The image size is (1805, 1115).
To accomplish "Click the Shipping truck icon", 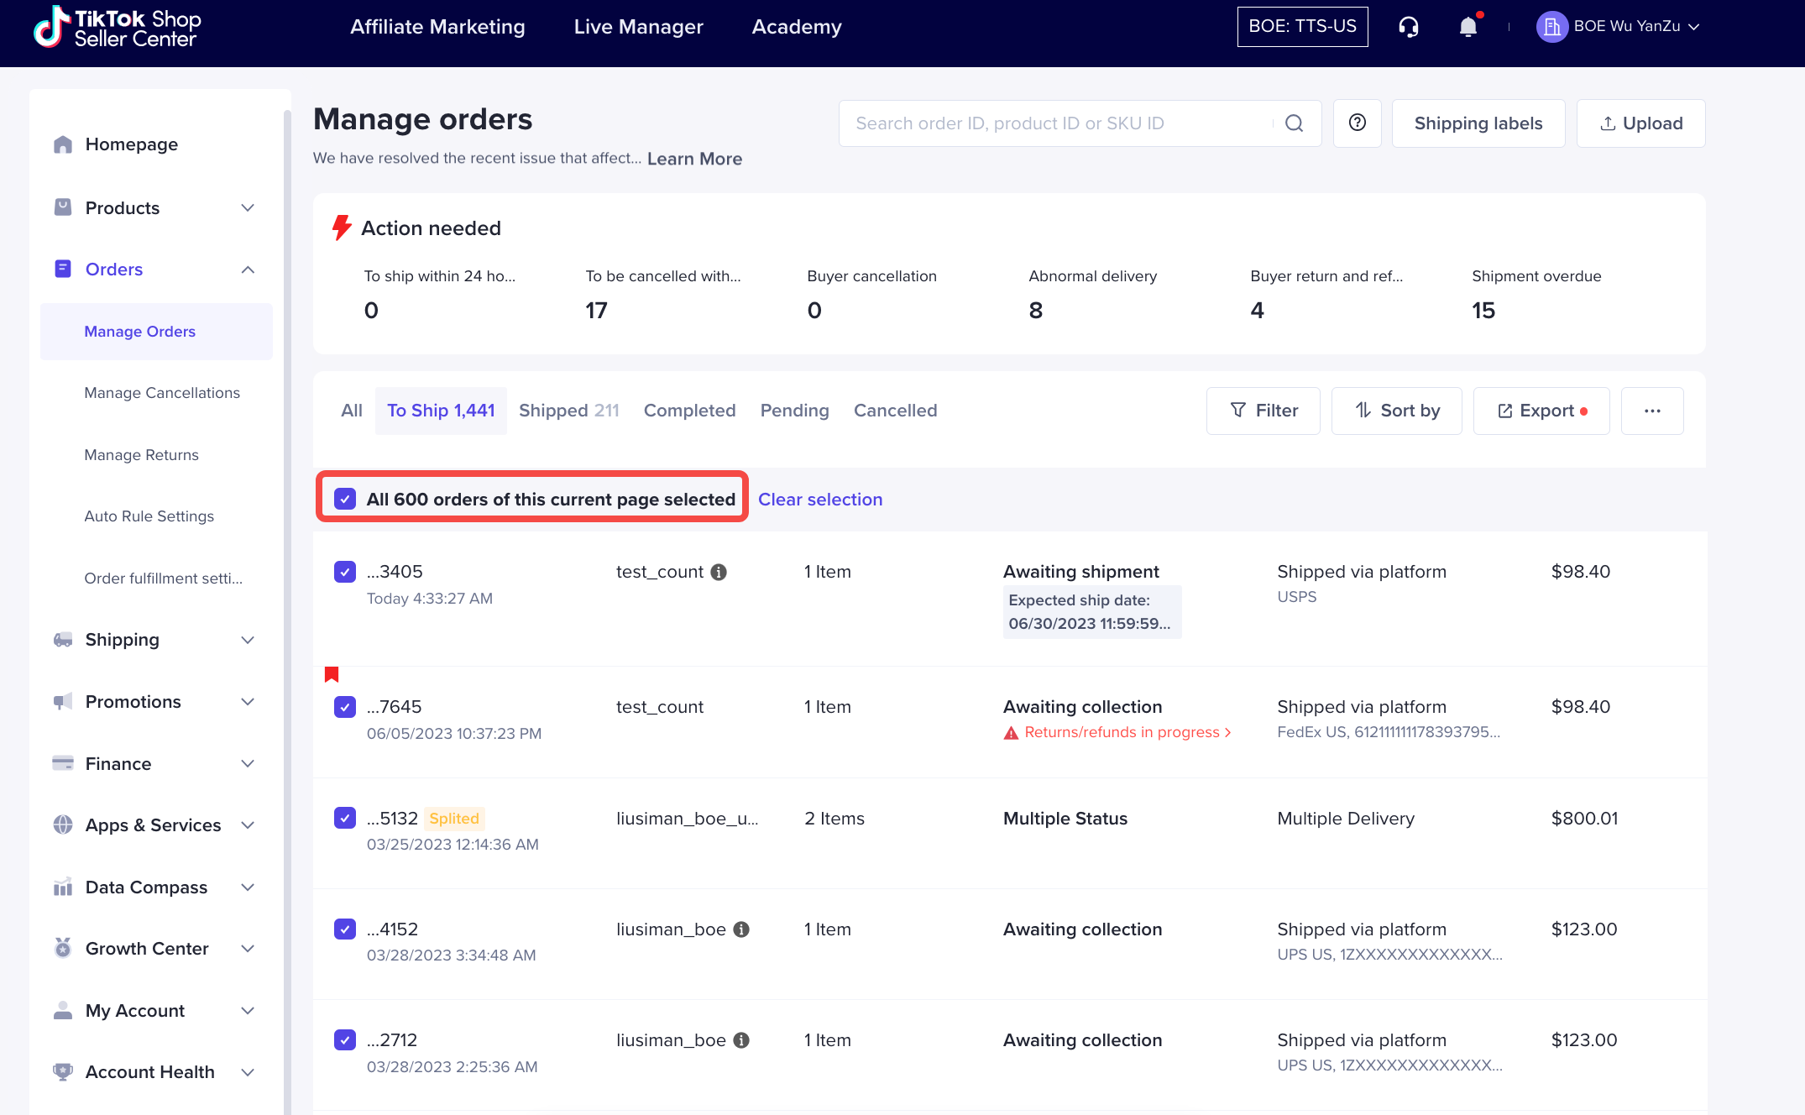I will click(x=63, y=640).
